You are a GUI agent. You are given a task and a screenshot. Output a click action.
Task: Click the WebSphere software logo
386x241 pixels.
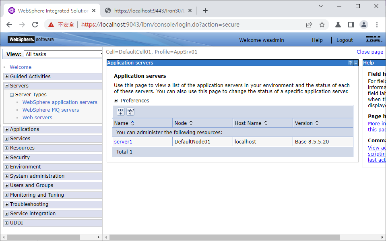31,39
